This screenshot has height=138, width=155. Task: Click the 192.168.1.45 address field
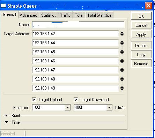coord(75,52)
